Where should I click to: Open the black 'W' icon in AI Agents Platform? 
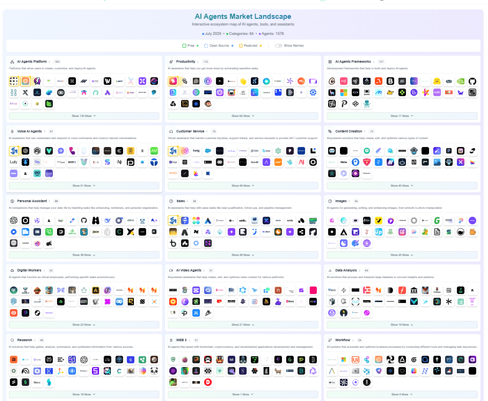(x=108, y=81)
